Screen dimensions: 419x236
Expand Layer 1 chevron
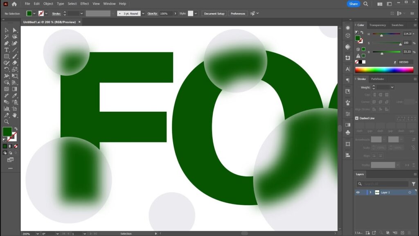tap(370, 193)
